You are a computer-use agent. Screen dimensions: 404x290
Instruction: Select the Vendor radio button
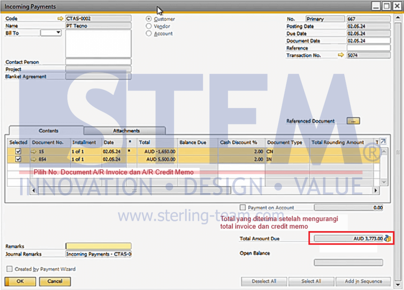148,26
